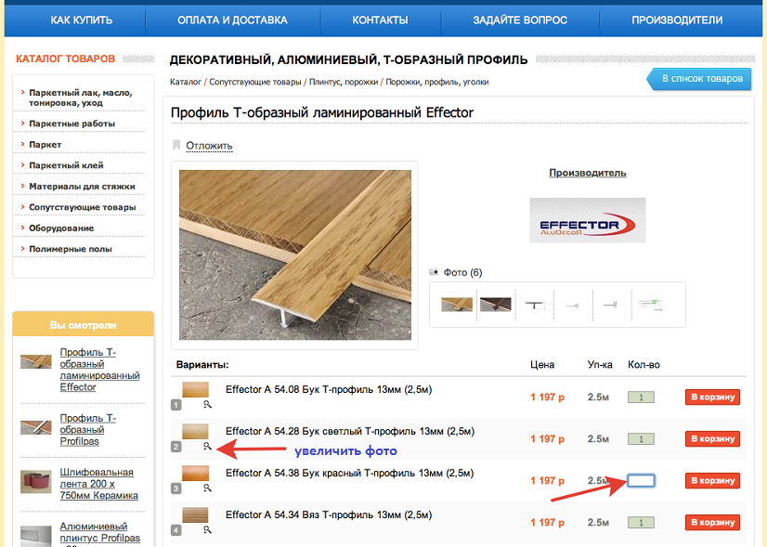Click the Effector profile thumbnail in Вы смотрели
This screenshot has height=547, width=767.
coord(35,361)
